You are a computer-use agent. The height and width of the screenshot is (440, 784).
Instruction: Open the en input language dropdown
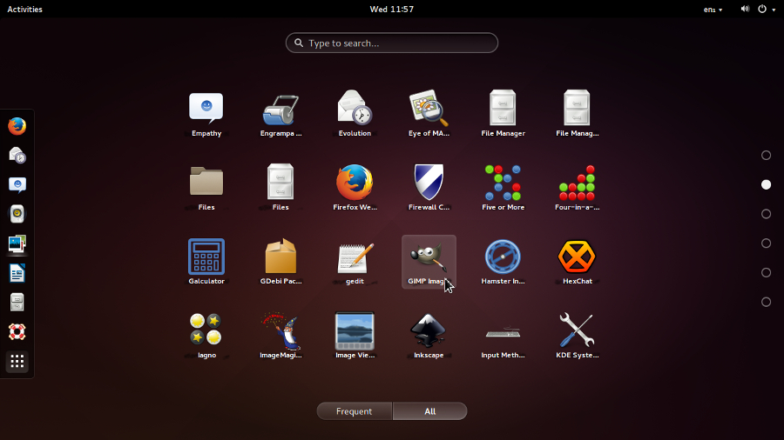point(713,10)
